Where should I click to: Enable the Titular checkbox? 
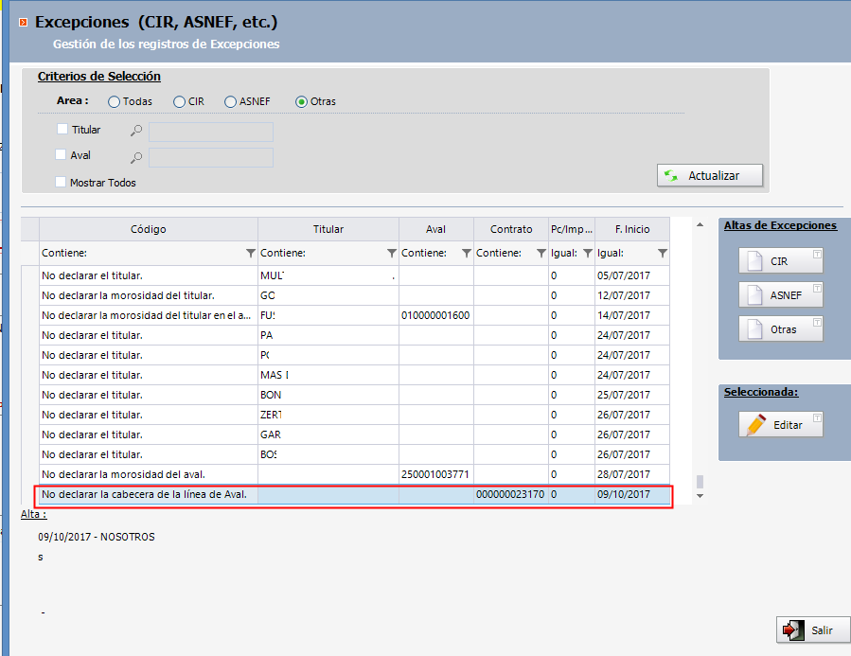(62, 129)
